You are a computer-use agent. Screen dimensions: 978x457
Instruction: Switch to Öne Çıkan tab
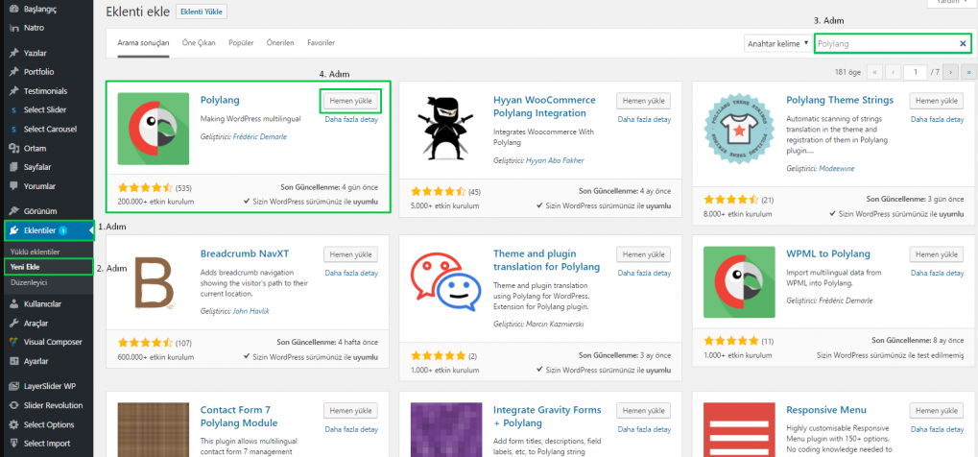(x=199, y=43)
